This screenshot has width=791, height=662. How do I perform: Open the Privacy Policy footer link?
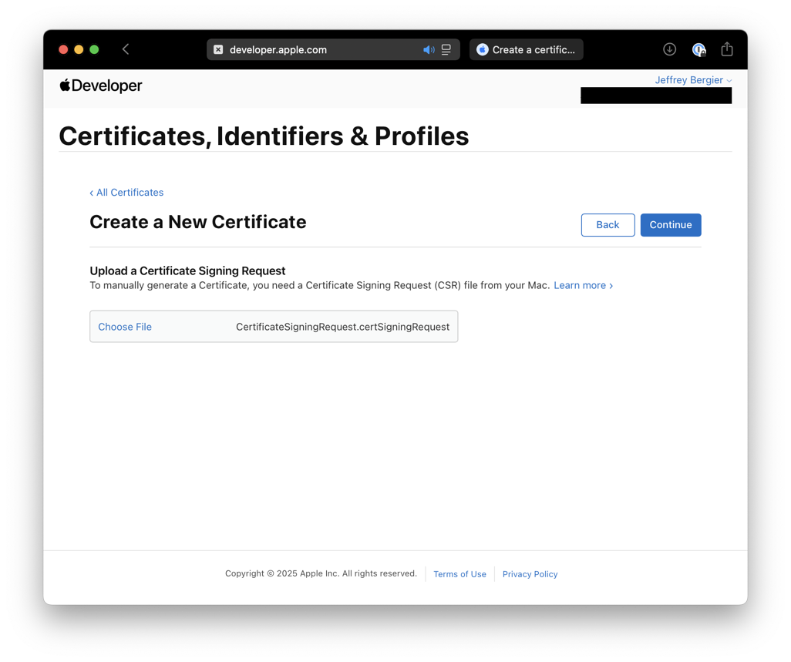click(x=530, y=574)
